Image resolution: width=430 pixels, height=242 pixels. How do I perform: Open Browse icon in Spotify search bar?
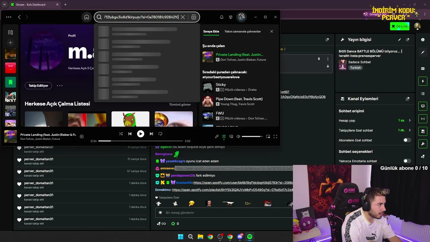(193, 17)
